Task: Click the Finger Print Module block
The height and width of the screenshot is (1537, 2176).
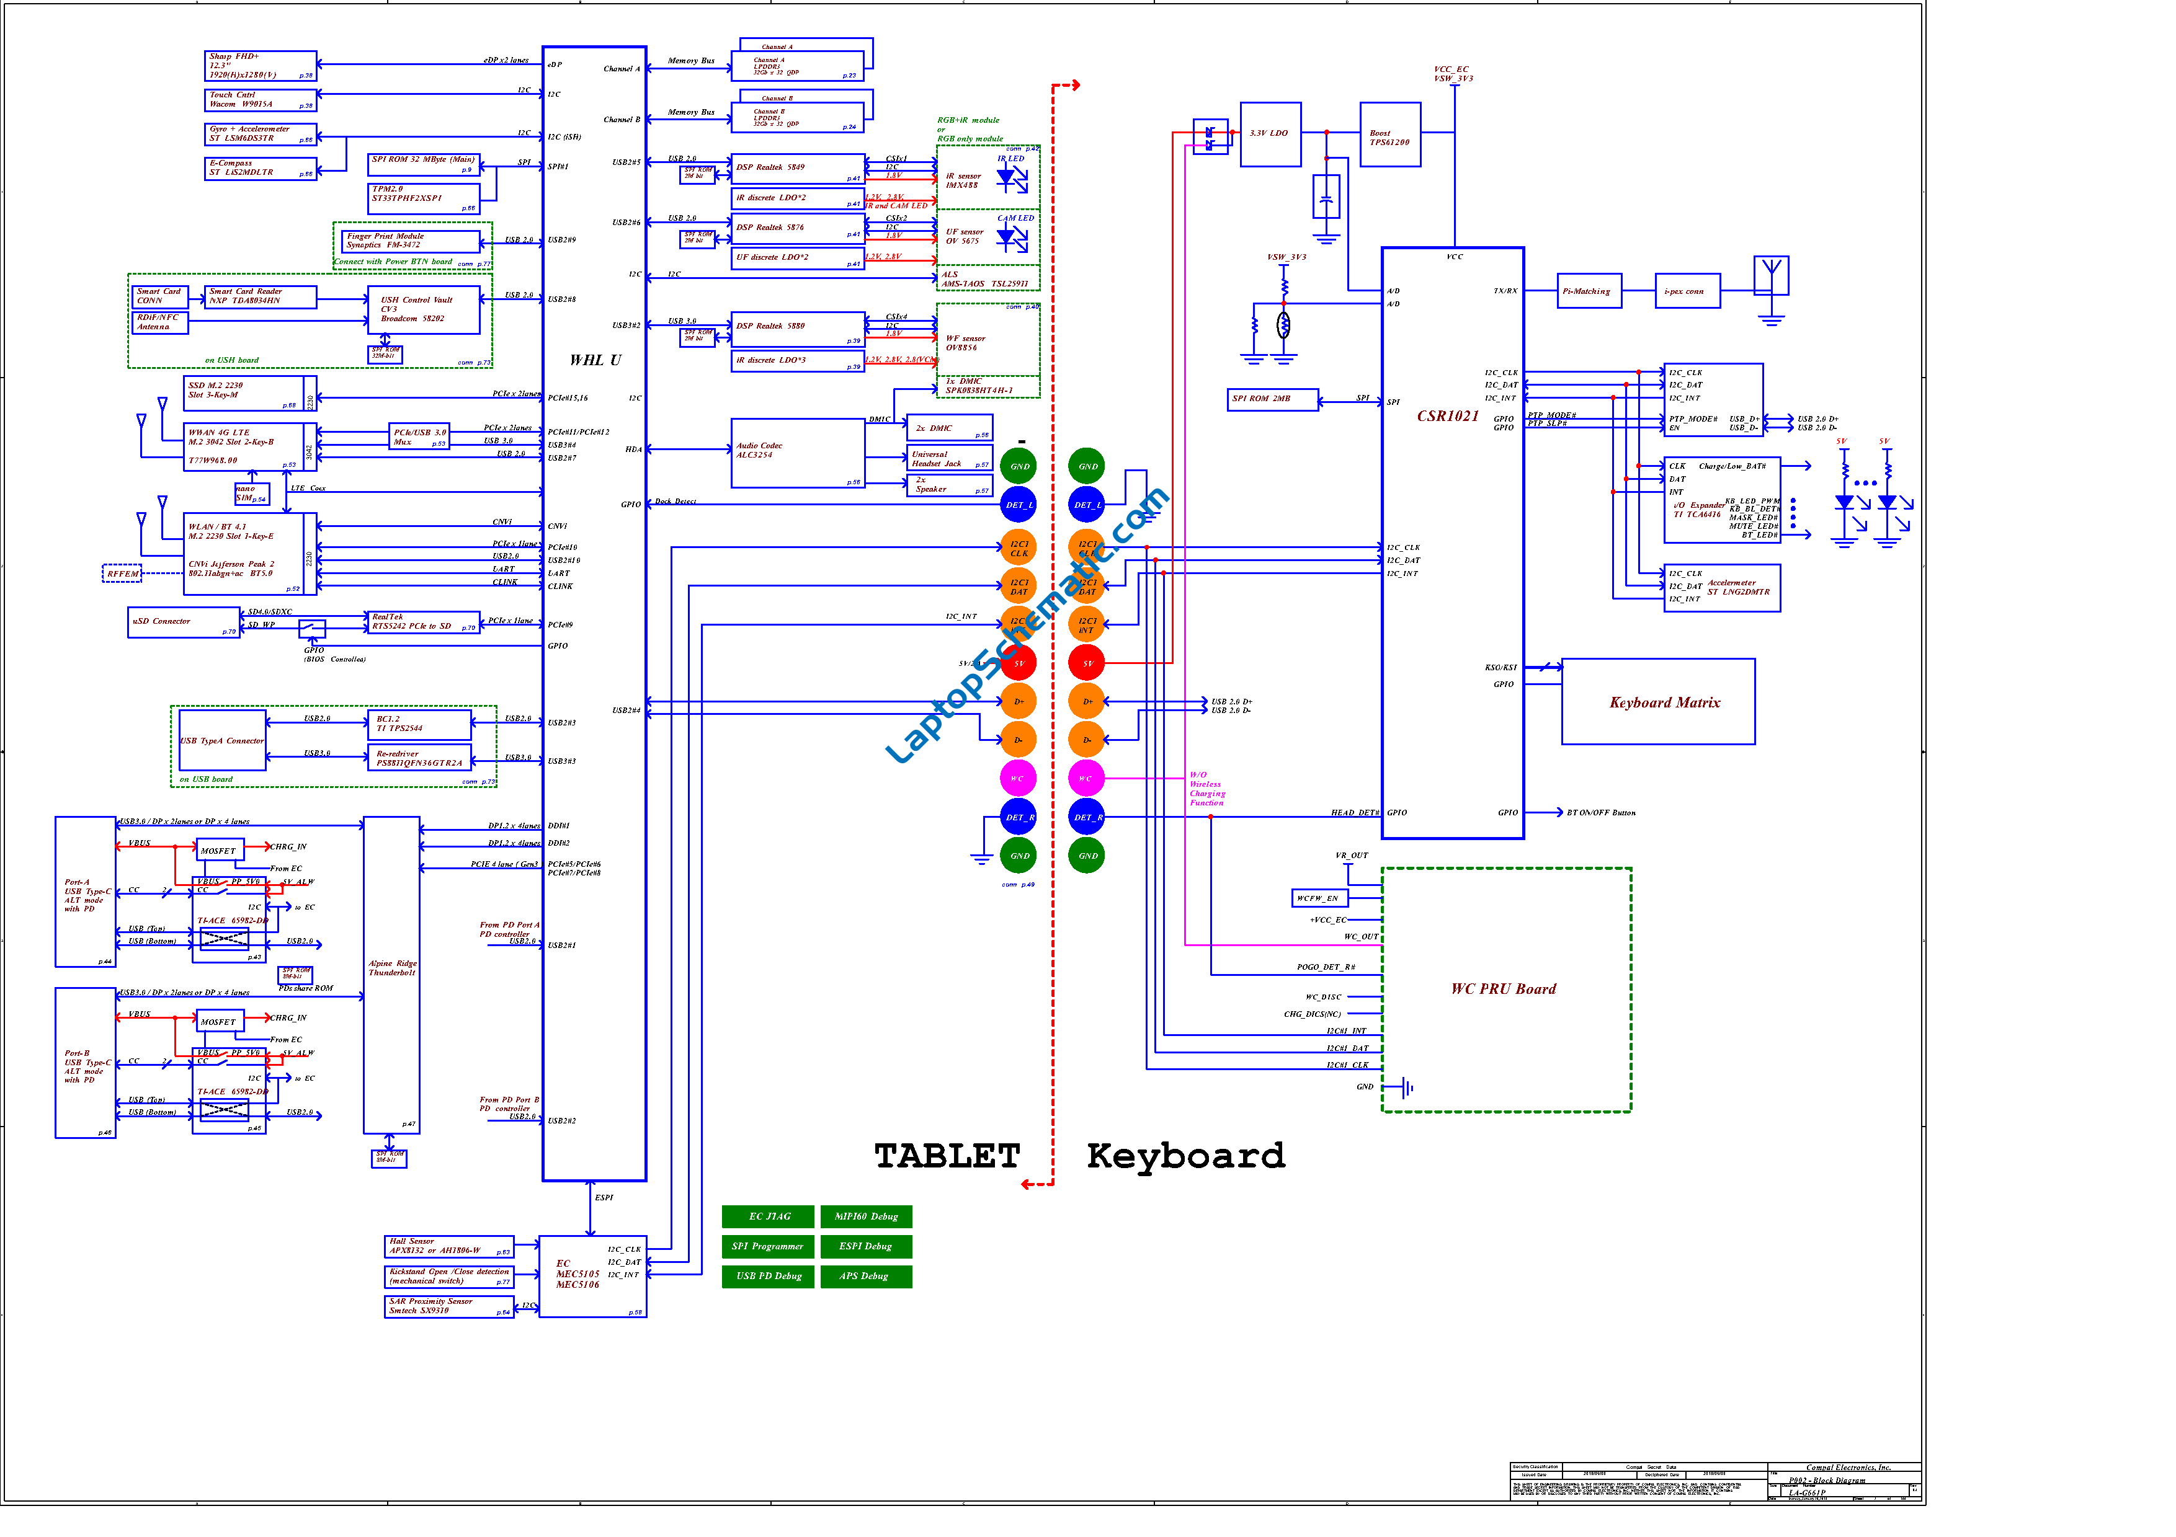Action: click(411, 241)
